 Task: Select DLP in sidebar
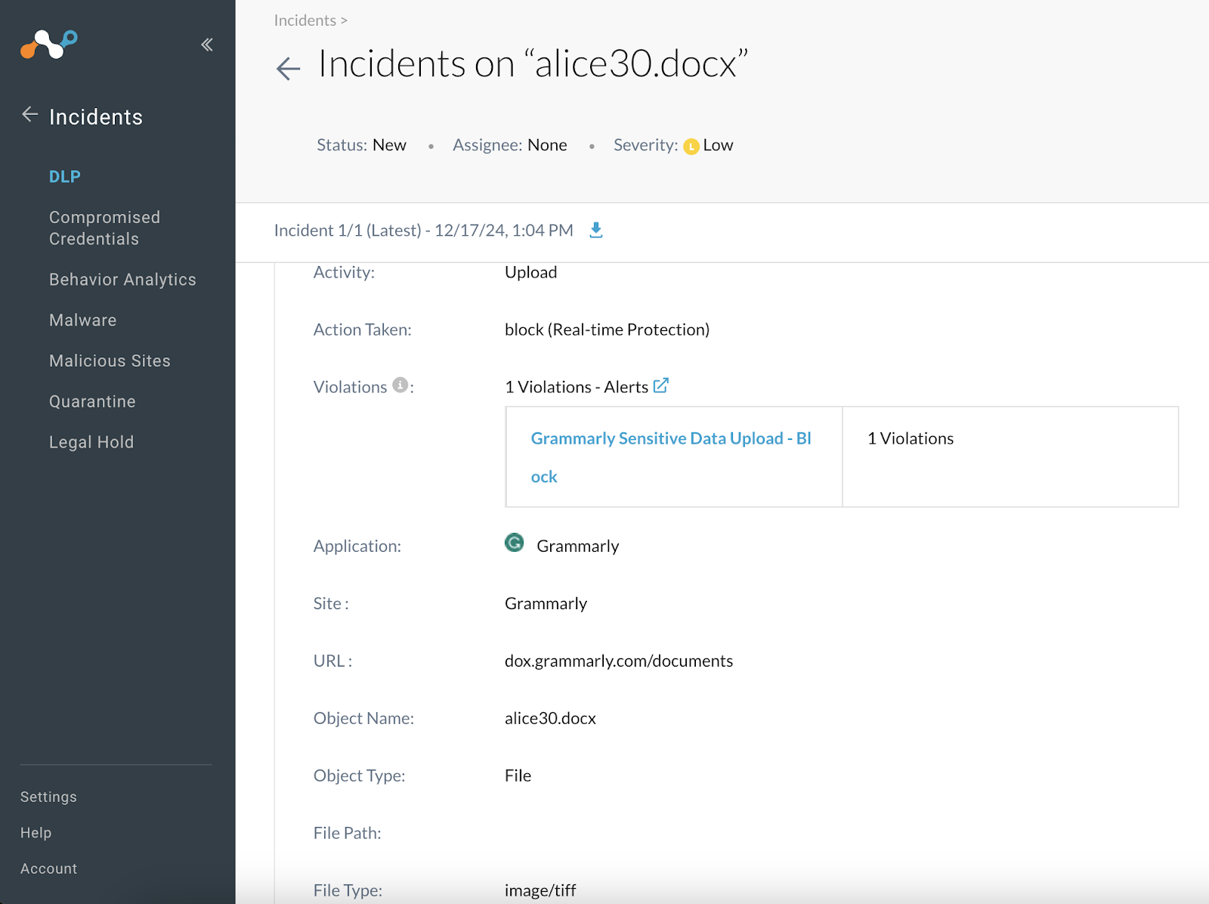coord(65,177)
